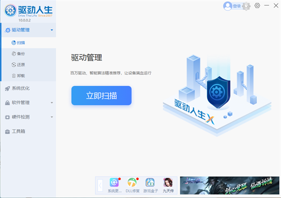Select the 扫描 scan icon in the sidebar
Viewport: 281px width, 198px height.
[x=14, y=43]
